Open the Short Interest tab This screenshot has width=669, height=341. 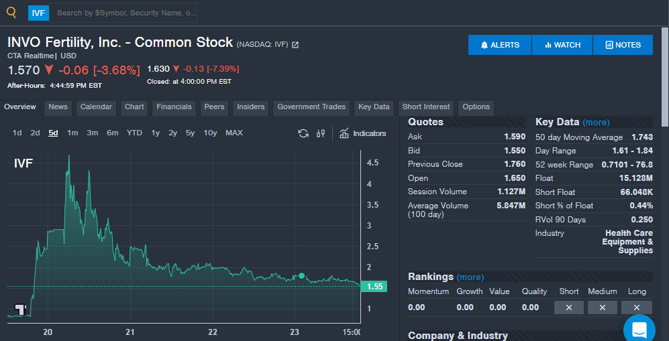click(426, 107)
